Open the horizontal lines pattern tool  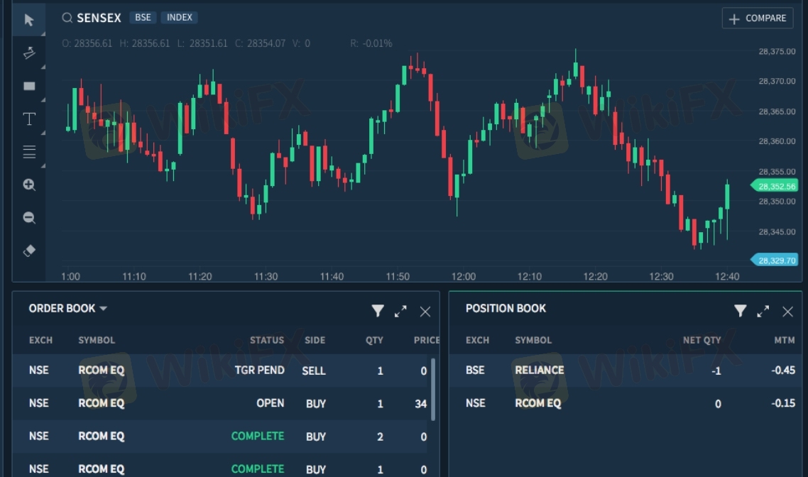coord(29,152)
